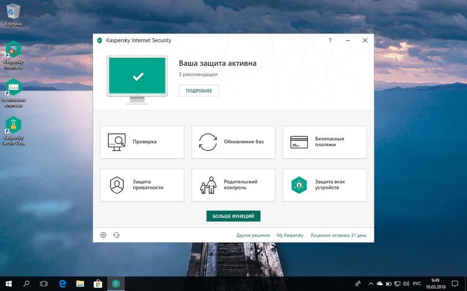Follow the Другие решения link
The height and width of the screenshot is (291, 467).
[253, 235]
